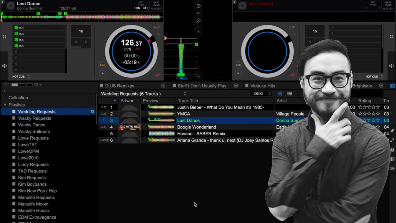Click the vertical tempo slider between decks
The height and width of the screenshot is (223, 396).
(181, 53)
